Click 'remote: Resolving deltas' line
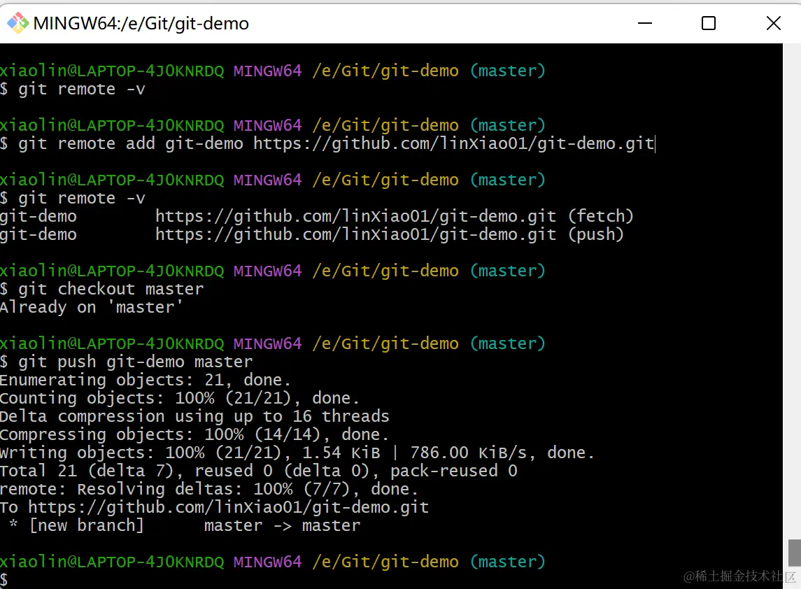The width and height of the screenshot is (801, 589). point(209,490)
